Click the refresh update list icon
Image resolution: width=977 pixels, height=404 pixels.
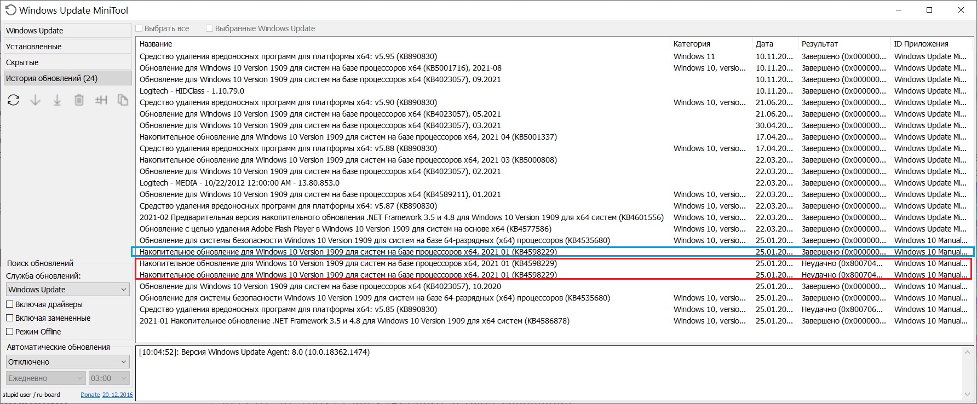click(x=14, y=100)
